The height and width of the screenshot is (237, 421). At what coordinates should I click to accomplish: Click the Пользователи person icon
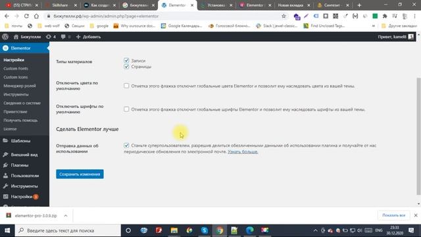(x=5, y=176)
